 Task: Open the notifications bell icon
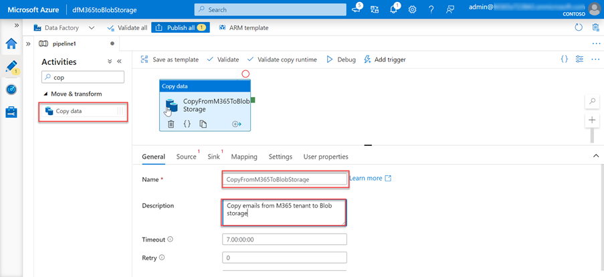click(394, 9)
